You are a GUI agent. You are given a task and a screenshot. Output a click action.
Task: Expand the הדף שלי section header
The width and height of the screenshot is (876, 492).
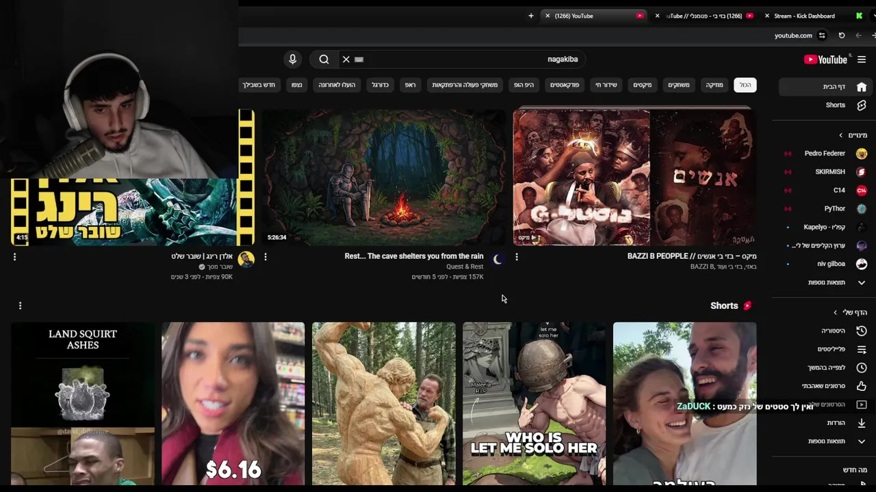tap(851, 312)
